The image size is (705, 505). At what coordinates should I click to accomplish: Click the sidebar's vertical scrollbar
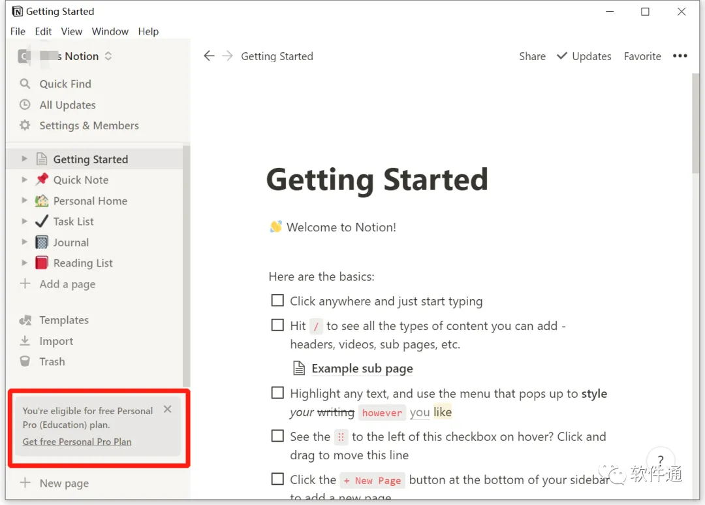(x=186, y=265)
